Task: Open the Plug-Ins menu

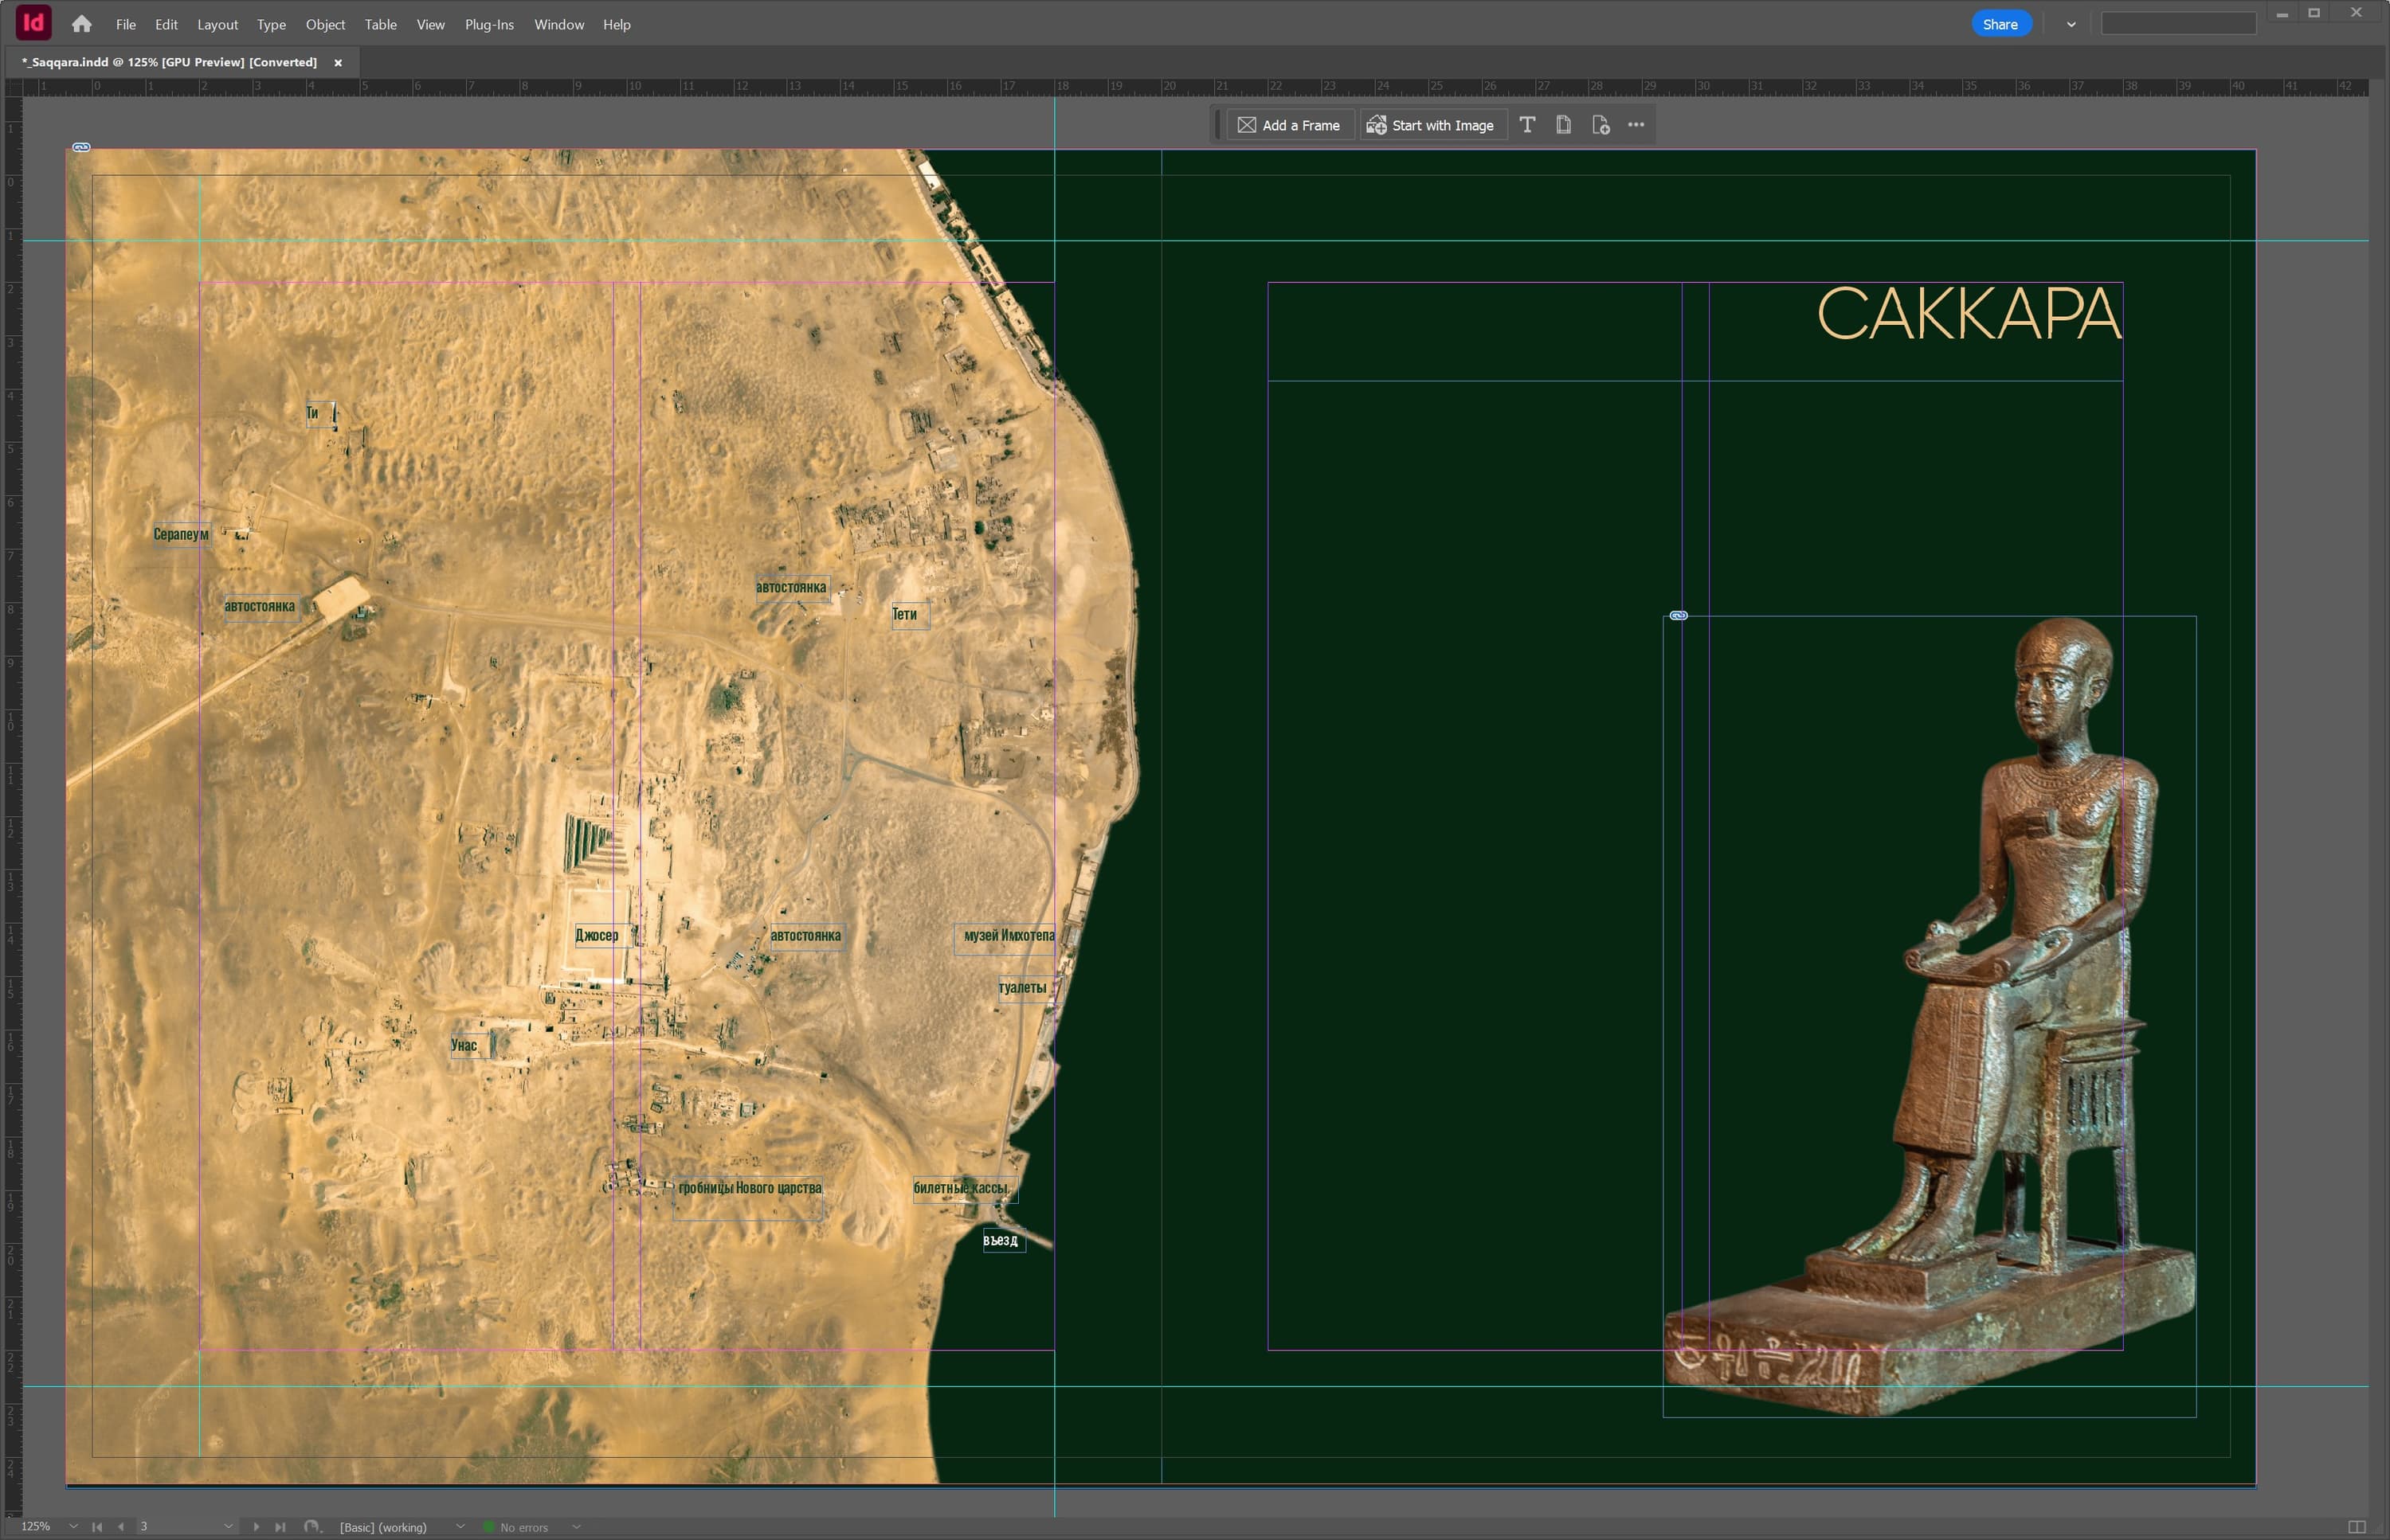Action: [489, 25]
